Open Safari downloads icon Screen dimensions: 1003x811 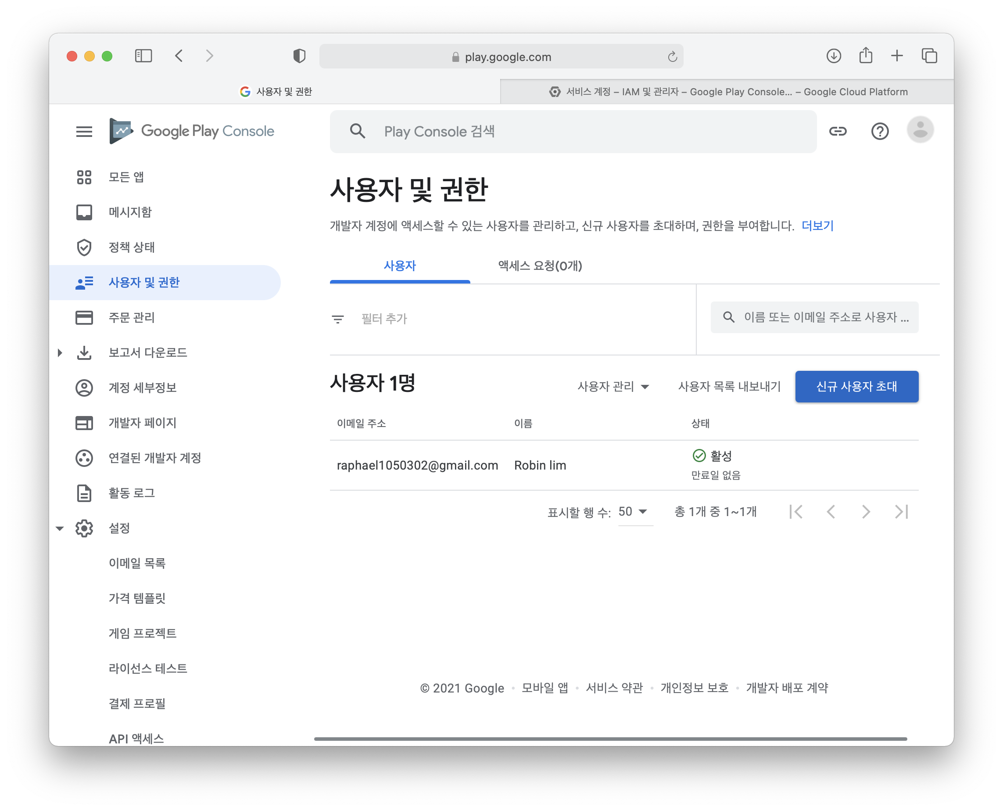834,56
